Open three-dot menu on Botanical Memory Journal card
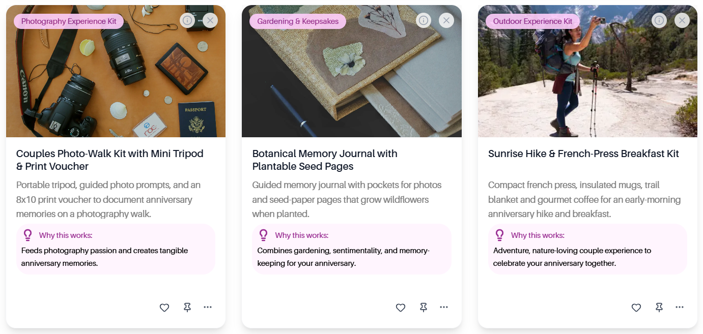The image size is (703, 334). tap(444, 308)
